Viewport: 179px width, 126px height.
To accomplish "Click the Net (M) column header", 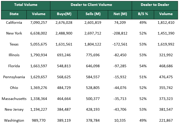I will click(x=120, y=14).
